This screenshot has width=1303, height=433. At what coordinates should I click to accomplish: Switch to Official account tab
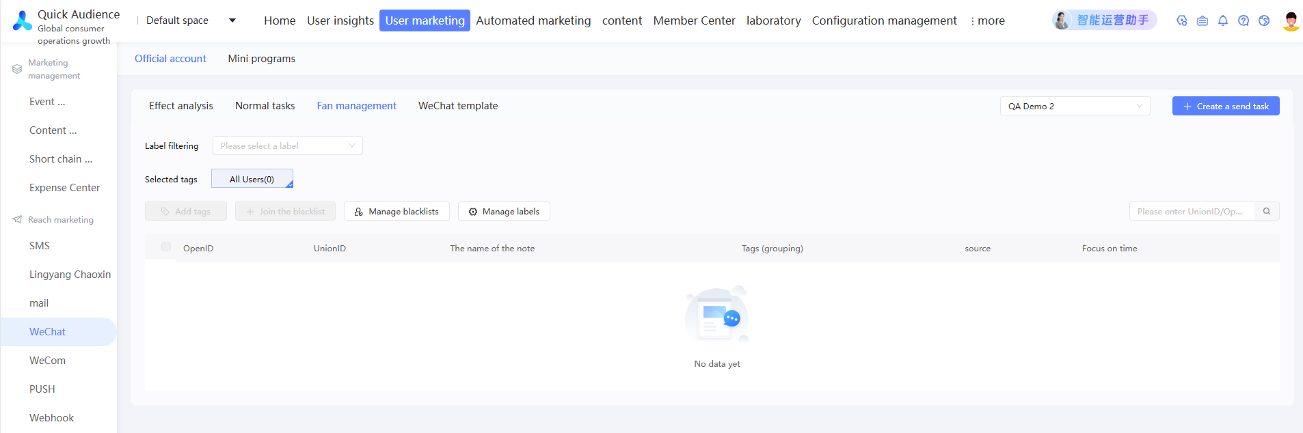click(170, 59)
